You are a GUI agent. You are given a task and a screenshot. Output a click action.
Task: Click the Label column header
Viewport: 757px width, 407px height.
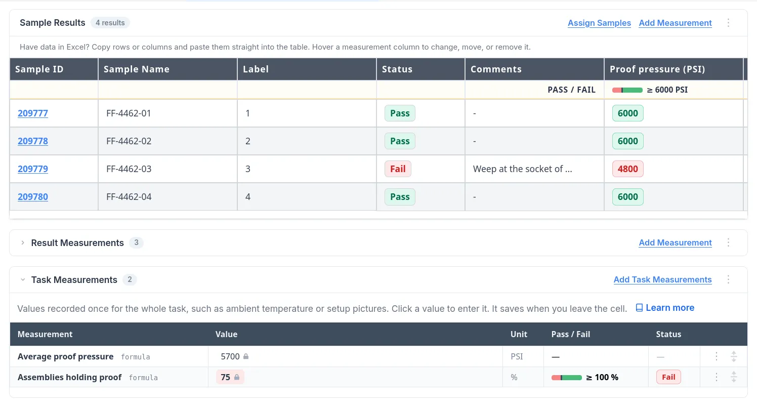pyautogui.click(x=307, y=69)
